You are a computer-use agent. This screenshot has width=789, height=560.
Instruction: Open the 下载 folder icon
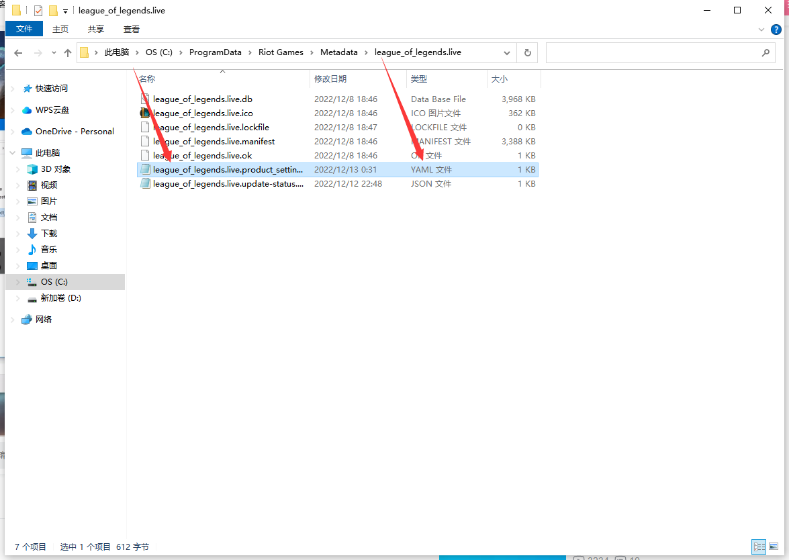32,234
